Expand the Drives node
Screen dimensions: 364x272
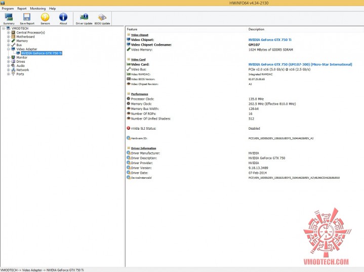coord(9,62)
